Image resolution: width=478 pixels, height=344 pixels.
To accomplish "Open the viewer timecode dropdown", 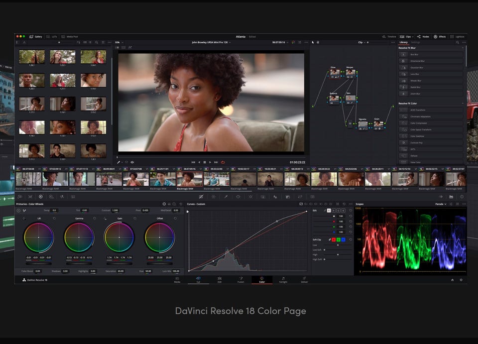I will [280, 42].
